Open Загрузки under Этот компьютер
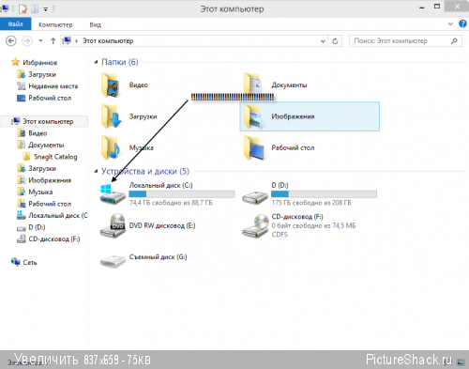Viewport: 469px width, 369px height. click(42, 168)
